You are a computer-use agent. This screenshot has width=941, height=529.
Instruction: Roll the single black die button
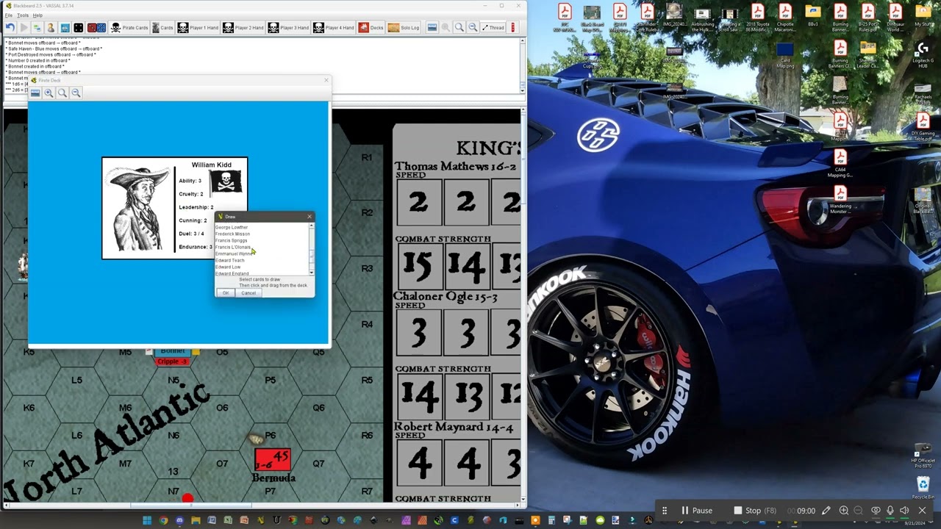tap(79, 28)
